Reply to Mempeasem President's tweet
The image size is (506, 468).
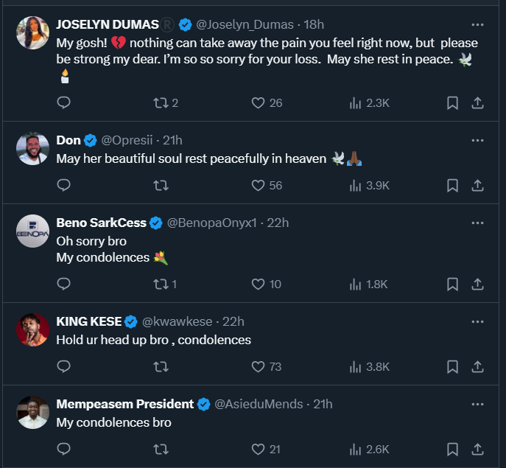(x=63, y=448)
